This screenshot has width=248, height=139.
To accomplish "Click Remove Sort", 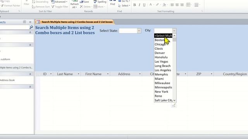I will pyautogui.click(x=41, y=7).
